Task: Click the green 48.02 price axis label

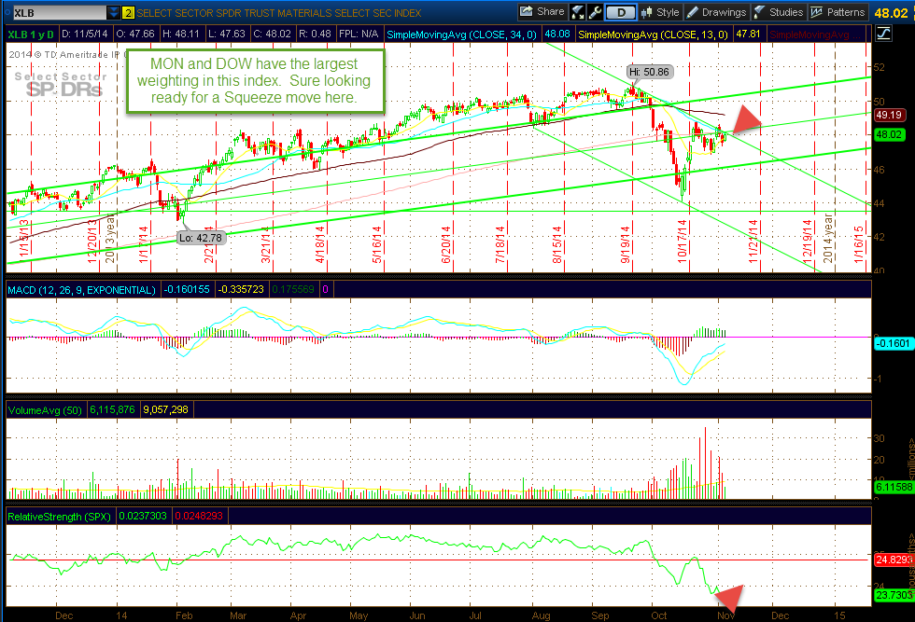Action: [x=889, y=134]
